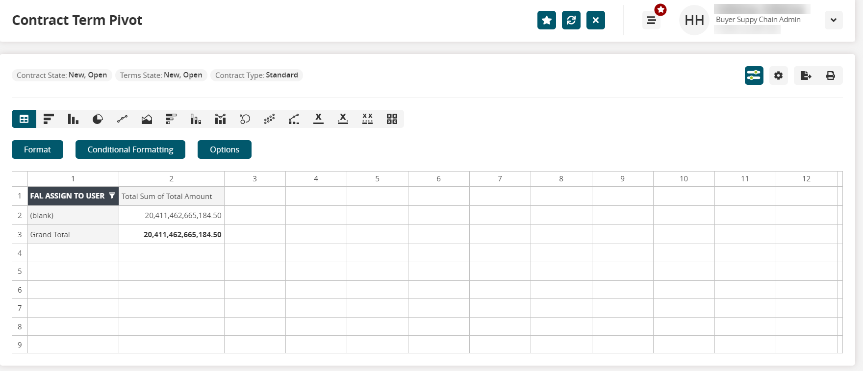Toggle the filter sliders panel button
The width and height of the screenshot is (863, 371).
754,75
